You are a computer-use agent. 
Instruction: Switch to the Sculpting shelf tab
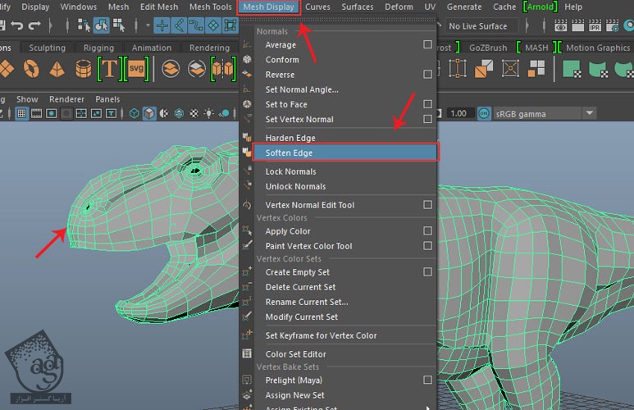click(47, 48)
